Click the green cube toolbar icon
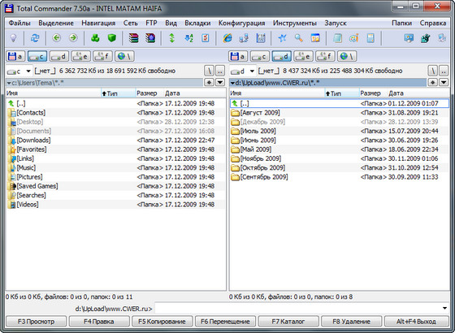The image size is (455, 333). tap(112, 38)
